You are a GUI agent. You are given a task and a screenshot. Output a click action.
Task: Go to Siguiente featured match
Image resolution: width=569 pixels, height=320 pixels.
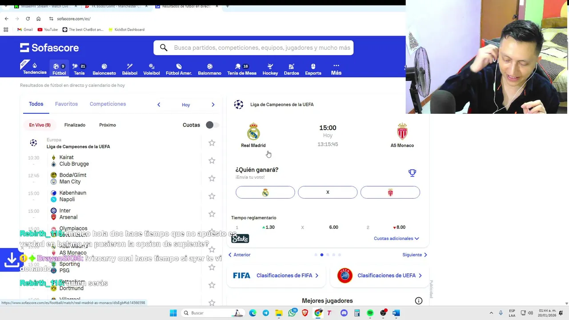[x=415, y=255]
